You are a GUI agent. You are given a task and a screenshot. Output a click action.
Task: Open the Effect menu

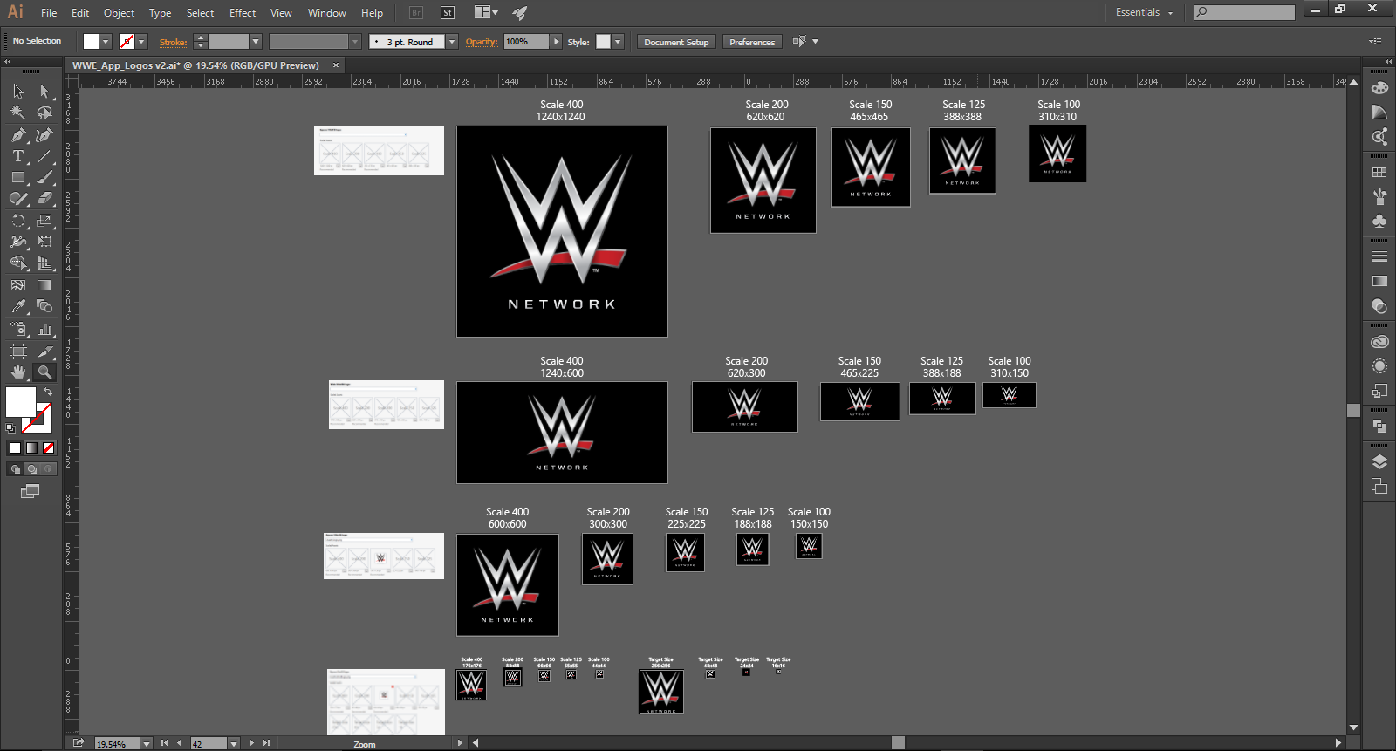coord(243,13)
